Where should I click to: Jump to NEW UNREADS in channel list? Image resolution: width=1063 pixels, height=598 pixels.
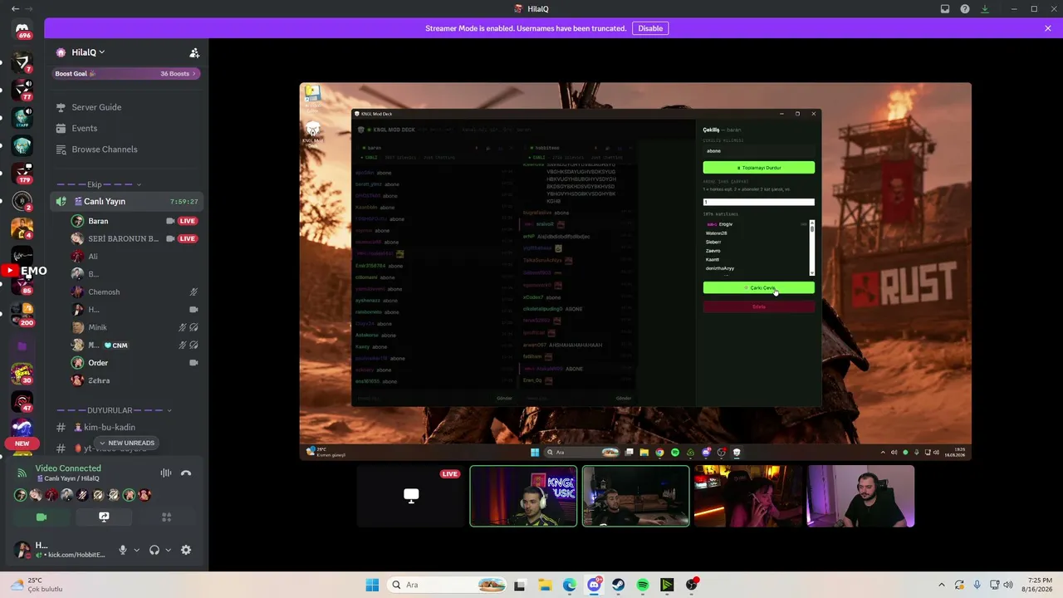click(x=127, y=443)
